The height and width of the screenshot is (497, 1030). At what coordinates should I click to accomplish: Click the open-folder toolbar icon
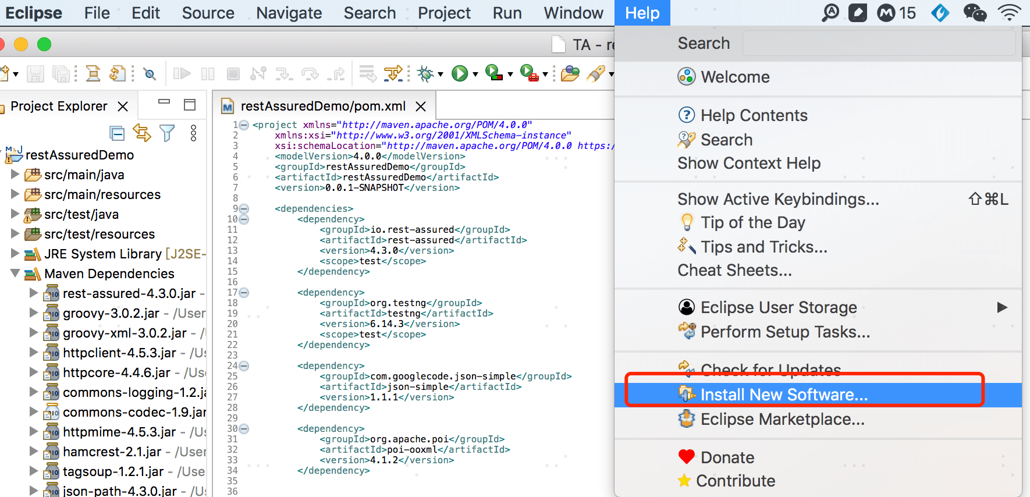tap(570, 73)
